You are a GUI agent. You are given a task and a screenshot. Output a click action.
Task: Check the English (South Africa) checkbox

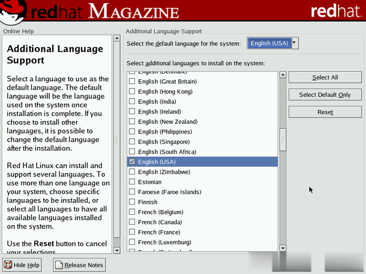pos(132,151)
